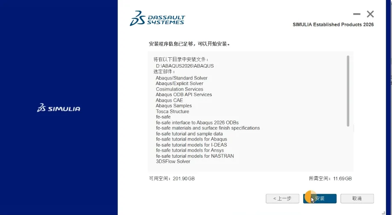This screenshot has height=215, width=392.
Task: Click fe-safe tutorial models for Abaqus
Action: [x=191, y=139]
